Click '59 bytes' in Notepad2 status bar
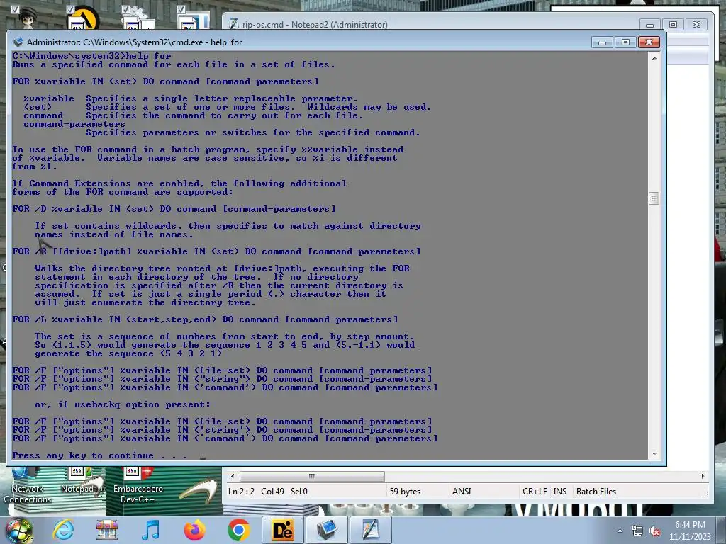Screen dimensions: 726x544 [x=405, y=492]
